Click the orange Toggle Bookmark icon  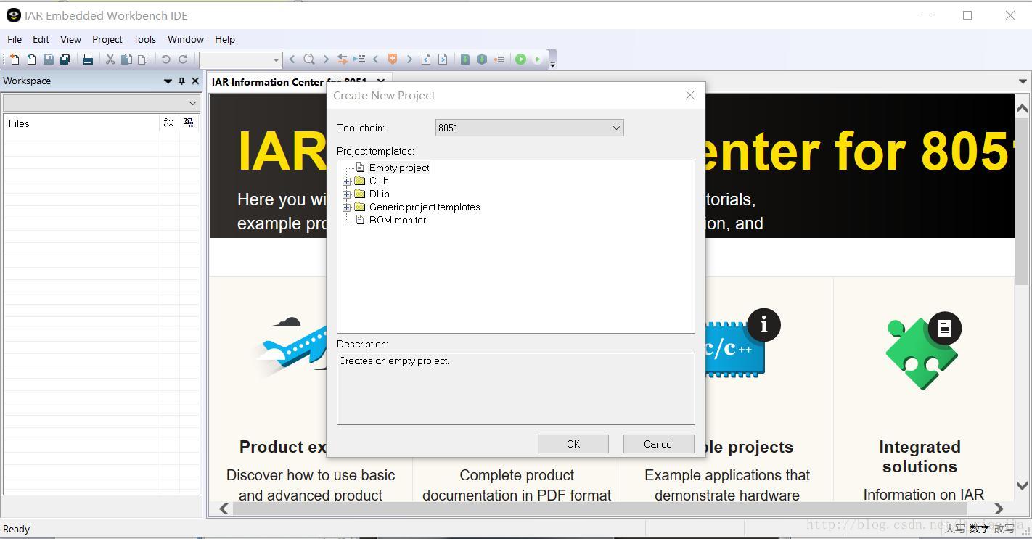[393, 59]
